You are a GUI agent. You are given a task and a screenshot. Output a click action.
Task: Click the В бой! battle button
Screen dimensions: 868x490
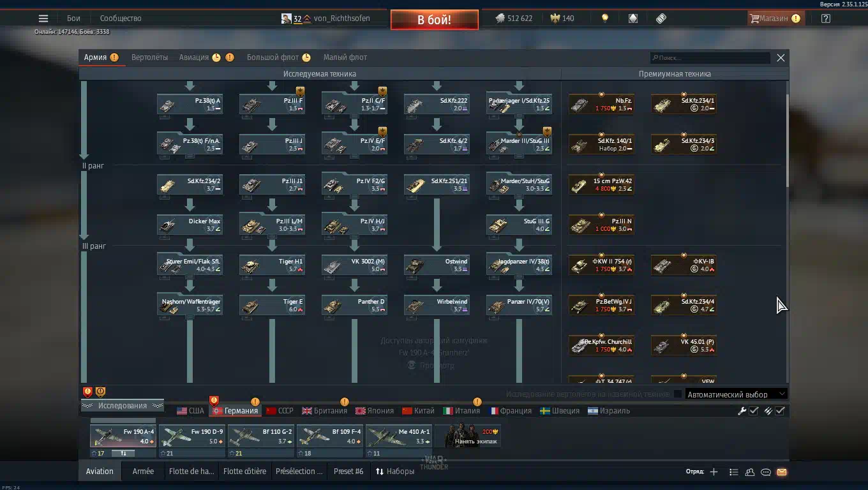(435, 20)
